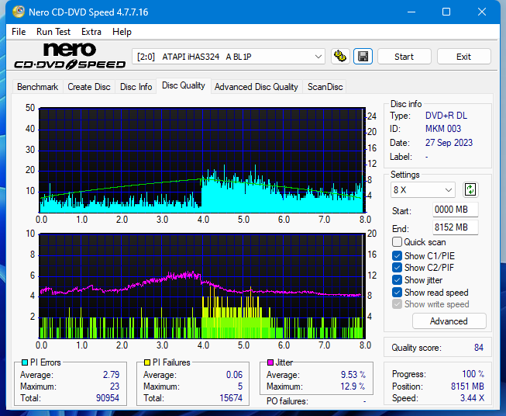Screen dimensions: 506x416
Task: Open the drive options icon
Action: pos(340,57)
